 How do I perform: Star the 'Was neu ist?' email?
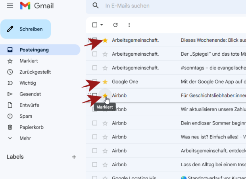pyautogui.click(x=105, y=137)
